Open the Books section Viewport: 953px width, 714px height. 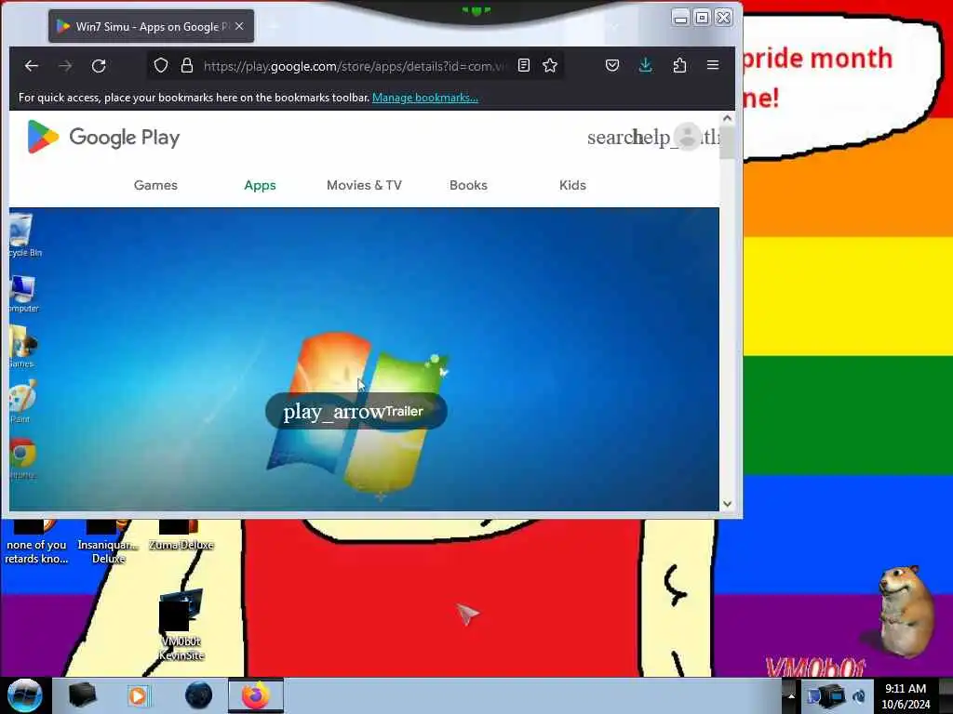click(468, 185)
